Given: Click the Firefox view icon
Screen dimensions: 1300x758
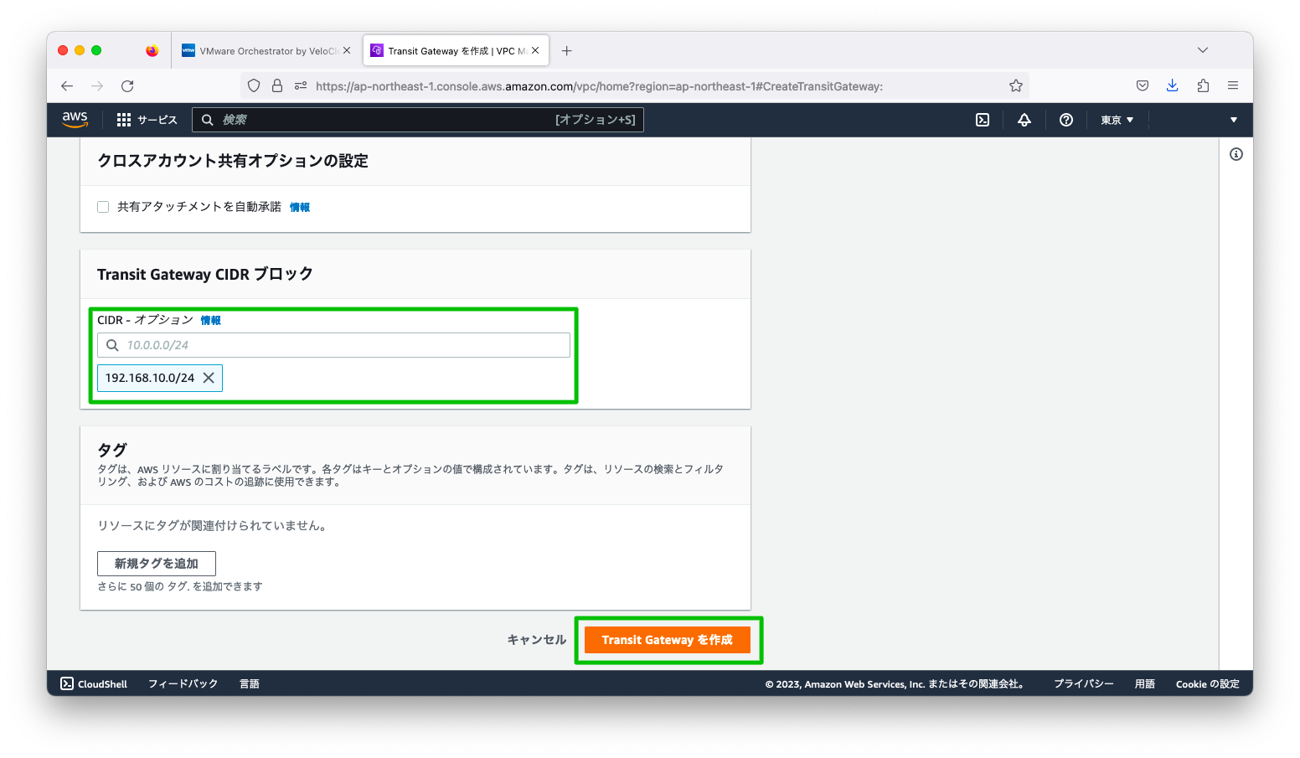Looking at the screenshot, I should pyautogui.click(x=152, y=50).
